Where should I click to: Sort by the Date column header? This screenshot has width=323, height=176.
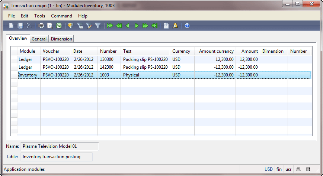[x=84, y=51]
